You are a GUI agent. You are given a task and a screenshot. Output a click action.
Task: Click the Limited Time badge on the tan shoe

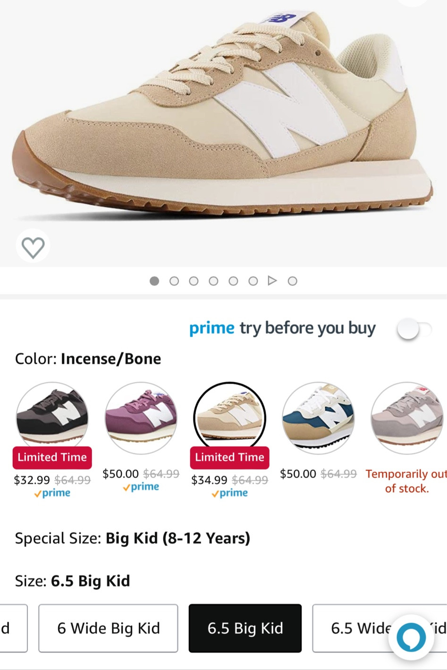tap(229, 457)
